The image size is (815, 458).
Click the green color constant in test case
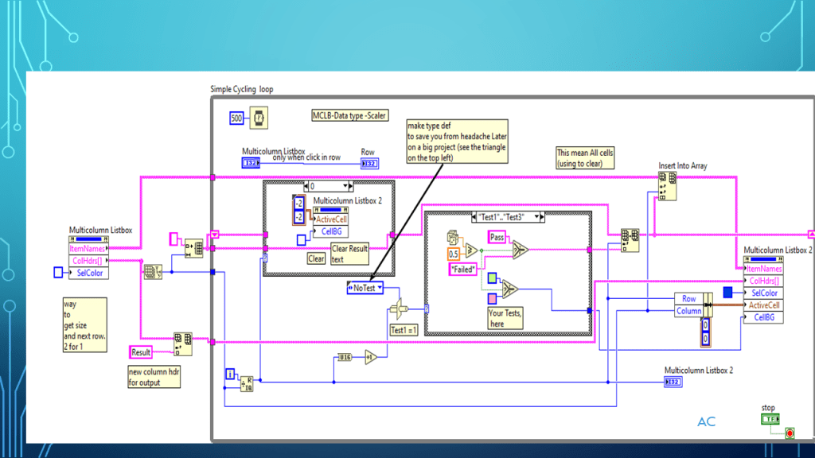(493, 278)
